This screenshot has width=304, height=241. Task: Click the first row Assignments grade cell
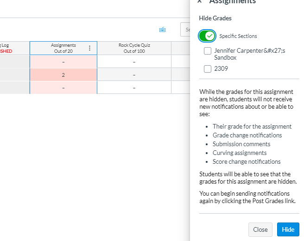click(x=63, y=62)
